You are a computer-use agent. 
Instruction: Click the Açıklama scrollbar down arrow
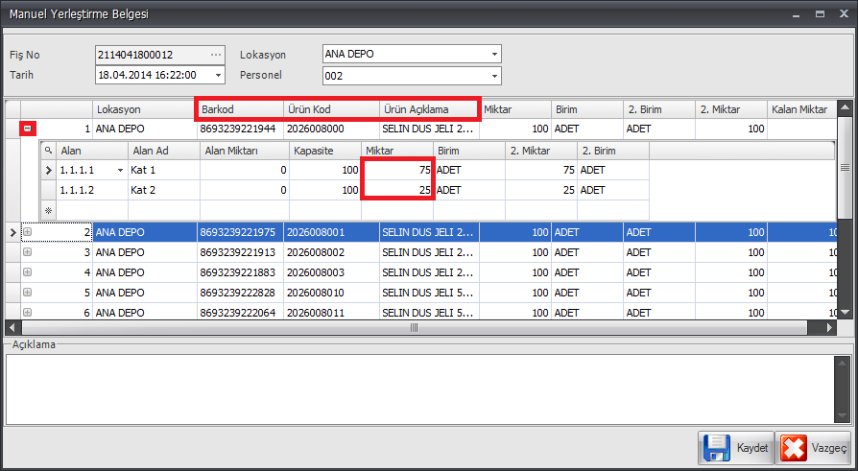[x=843, y=417]
